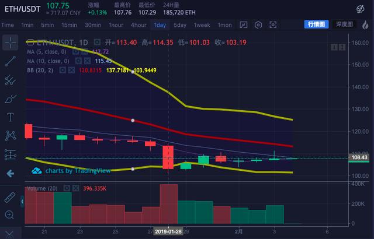This screenshot has width=374, height=239.
Task: Expand more tools chevron at toolbar bottom
Action: click(9, 234)
